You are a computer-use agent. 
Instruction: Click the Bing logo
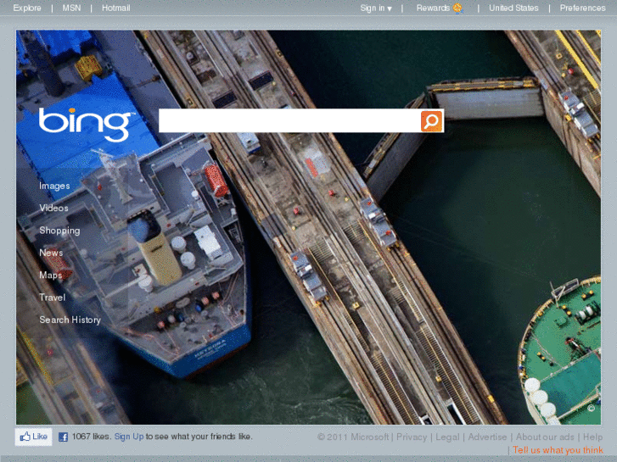(x=85, y=125)
